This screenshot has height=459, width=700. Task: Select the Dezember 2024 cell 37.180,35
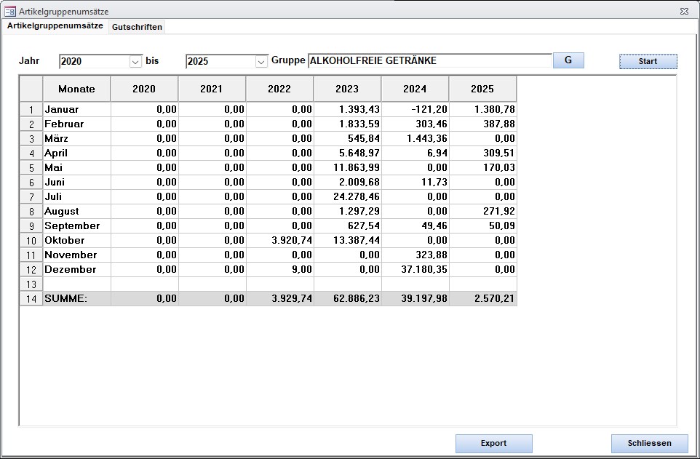tap(415, 269)
